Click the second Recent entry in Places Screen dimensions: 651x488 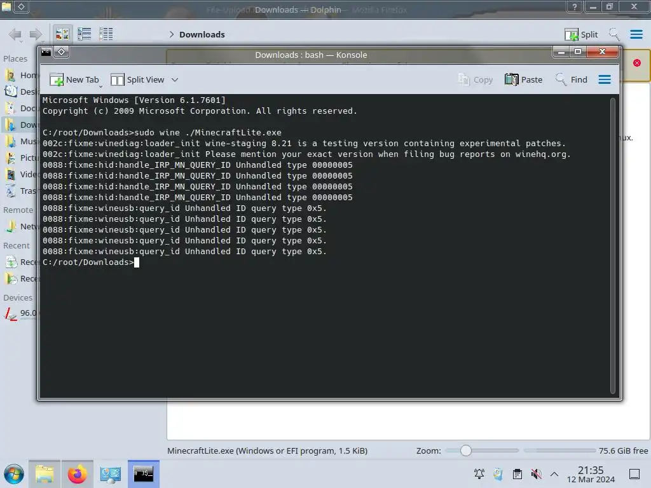pos(21,278)
